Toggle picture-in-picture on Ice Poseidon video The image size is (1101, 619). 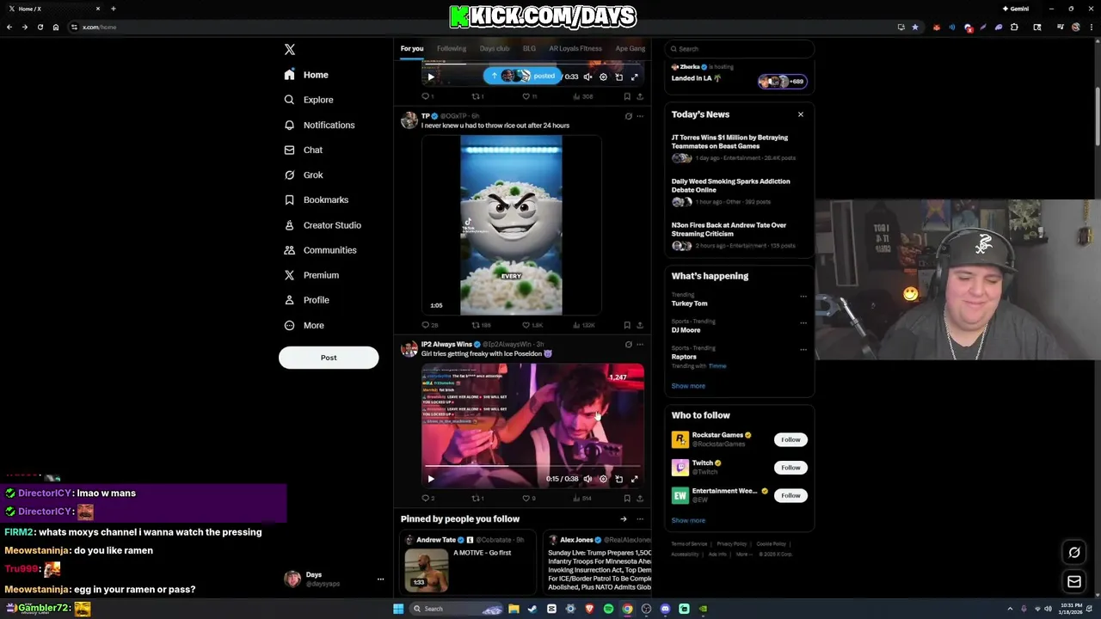click(618, 479)
